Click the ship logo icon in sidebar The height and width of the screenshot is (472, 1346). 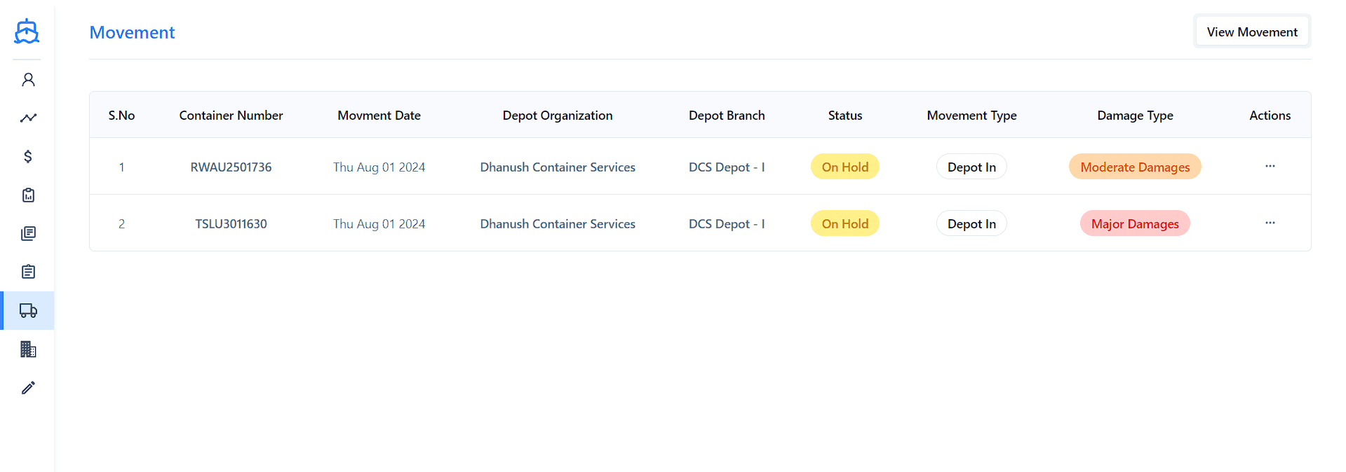[x=27, y=32]
